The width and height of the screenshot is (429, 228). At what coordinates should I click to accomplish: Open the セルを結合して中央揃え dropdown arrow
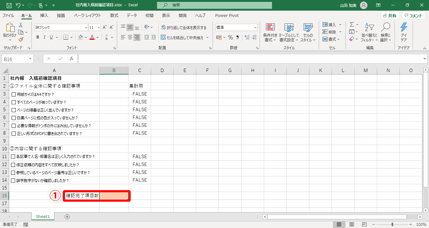(x=207, y=37)
